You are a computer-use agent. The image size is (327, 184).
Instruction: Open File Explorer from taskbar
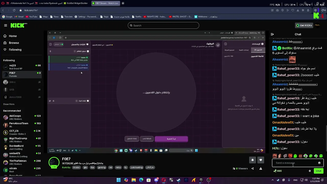coord(134,180)
